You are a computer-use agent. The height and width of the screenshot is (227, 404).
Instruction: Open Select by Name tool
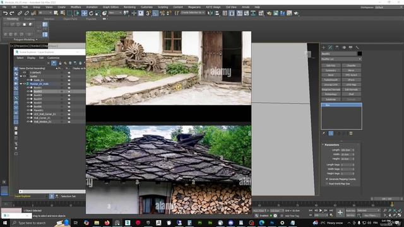(62, 13)
